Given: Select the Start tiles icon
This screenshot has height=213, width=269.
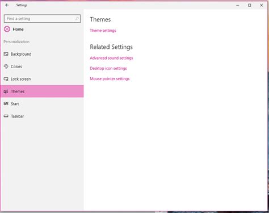Looking at the screenshot, I should tap(6, 103).
